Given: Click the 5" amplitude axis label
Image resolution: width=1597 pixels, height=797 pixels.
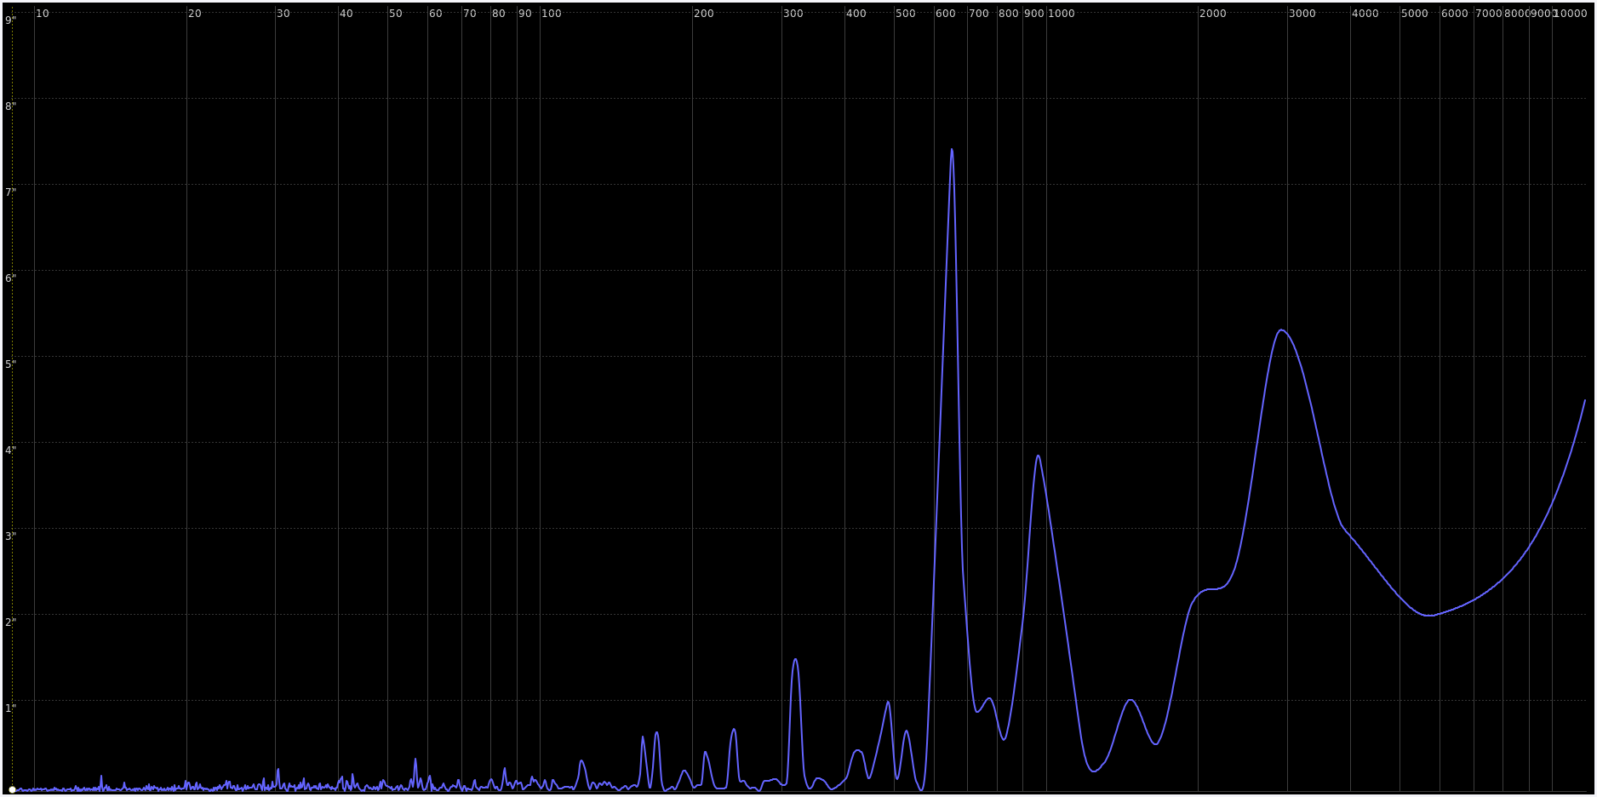Looking at the screenshot, I should (11, 364).
